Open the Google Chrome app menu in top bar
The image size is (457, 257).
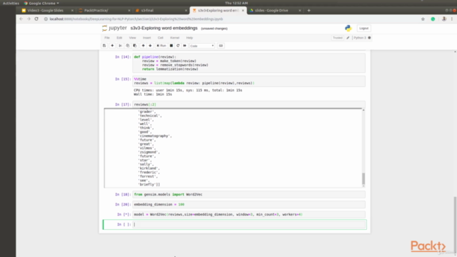[41, 3]
